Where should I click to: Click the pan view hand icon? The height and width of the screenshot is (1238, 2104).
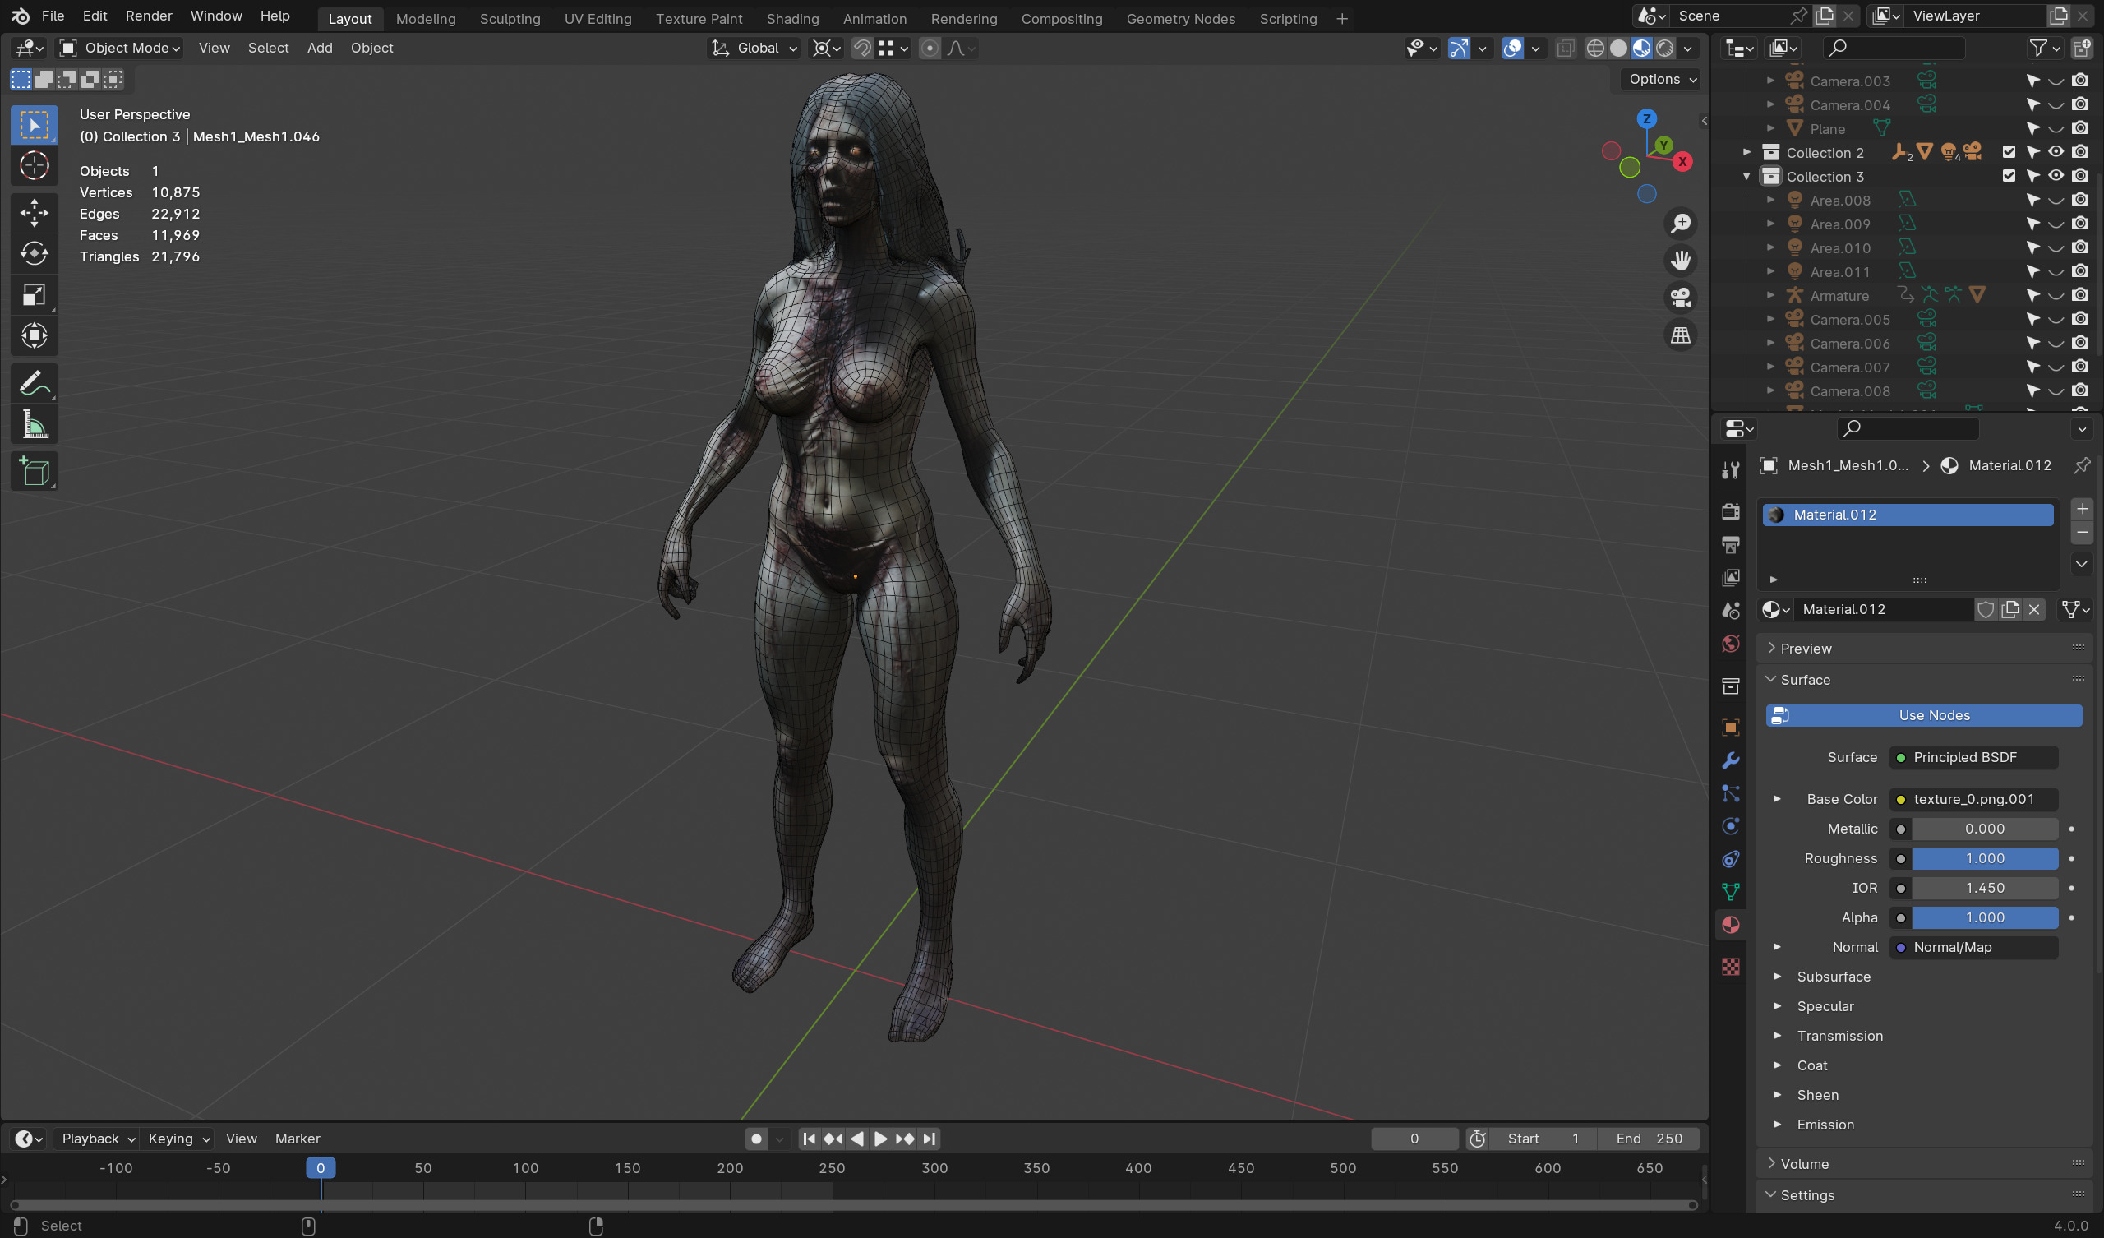pos(1680,261)
